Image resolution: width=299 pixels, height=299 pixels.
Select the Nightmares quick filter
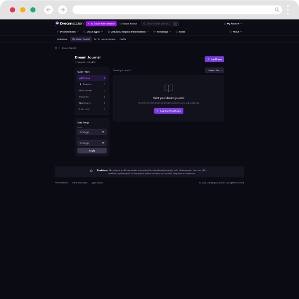click(x=92, y=103)
